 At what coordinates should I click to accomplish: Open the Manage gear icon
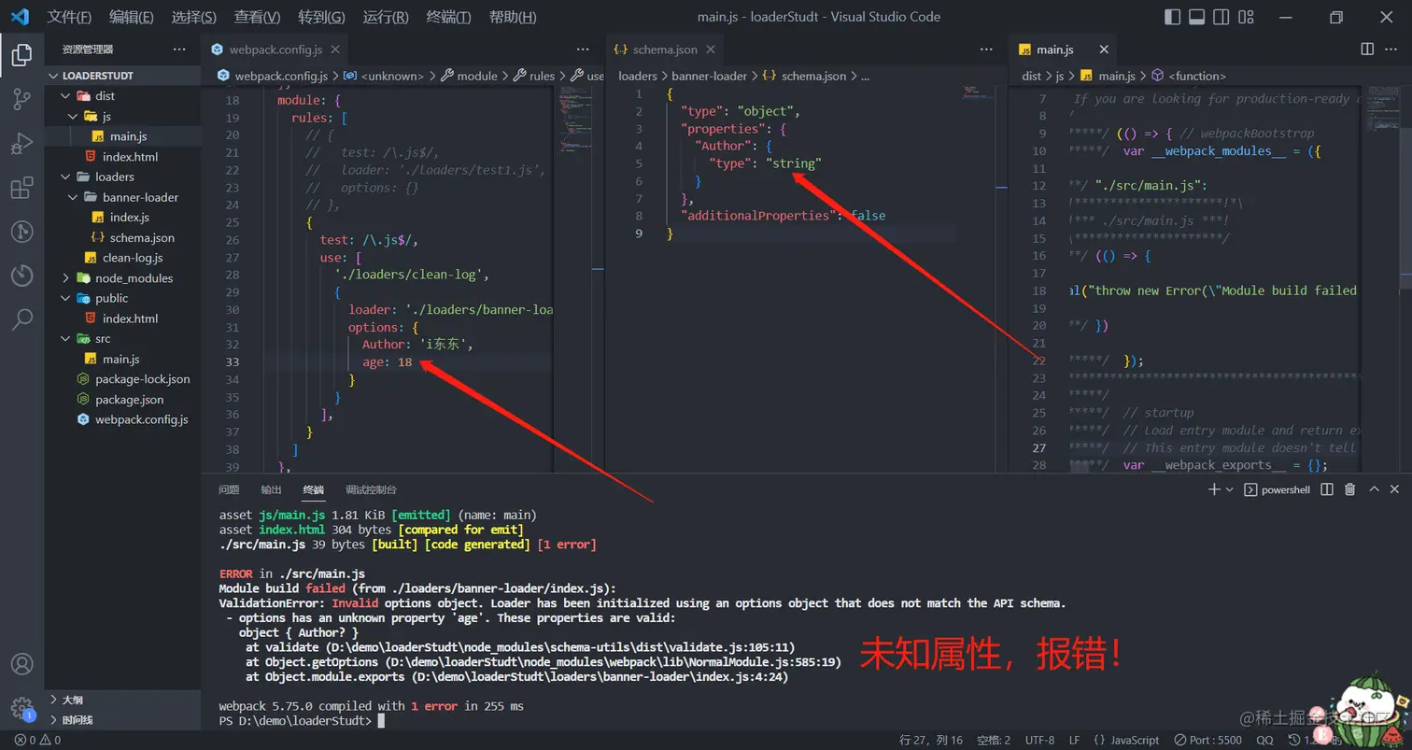tap(21, 707)
